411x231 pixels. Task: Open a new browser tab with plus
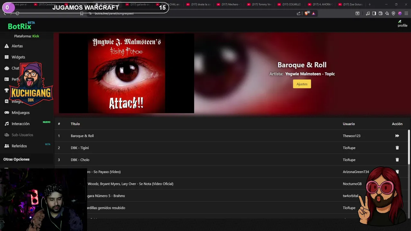click(x=370, y=4)
